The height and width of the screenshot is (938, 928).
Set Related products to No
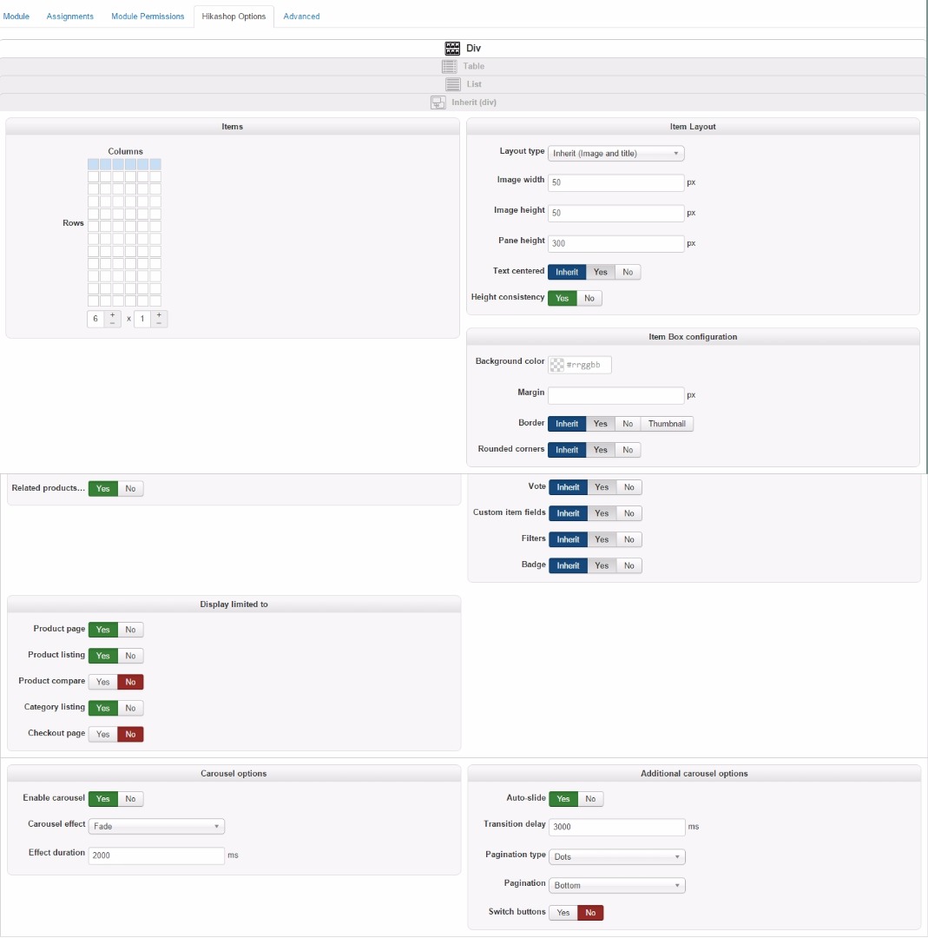point(130,489)
